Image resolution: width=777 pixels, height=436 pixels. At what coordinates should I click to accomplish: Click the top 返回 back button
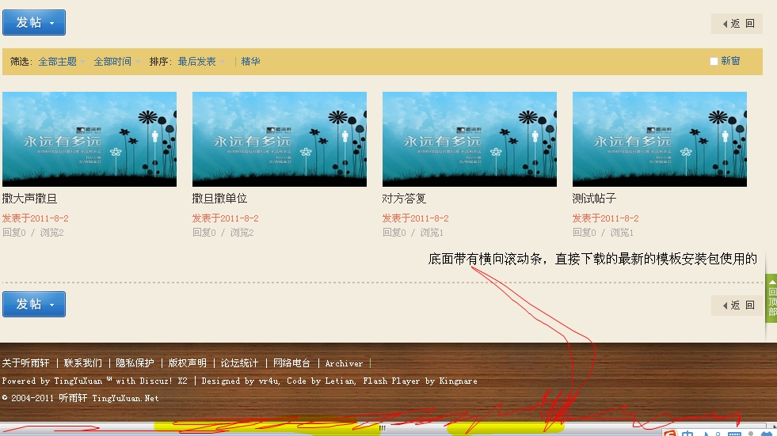(x=738, y=24)
